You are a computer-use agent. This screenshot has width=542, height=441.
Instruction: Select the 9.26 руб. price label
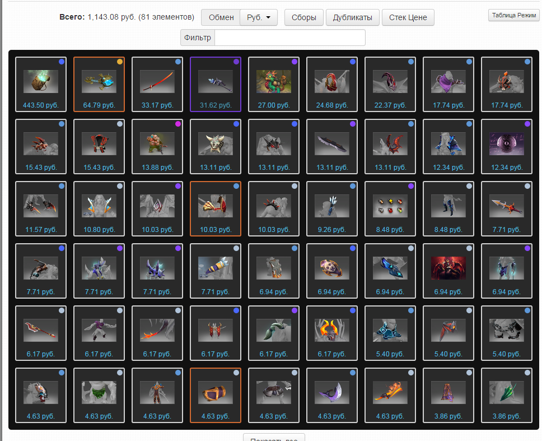point(332,230)
